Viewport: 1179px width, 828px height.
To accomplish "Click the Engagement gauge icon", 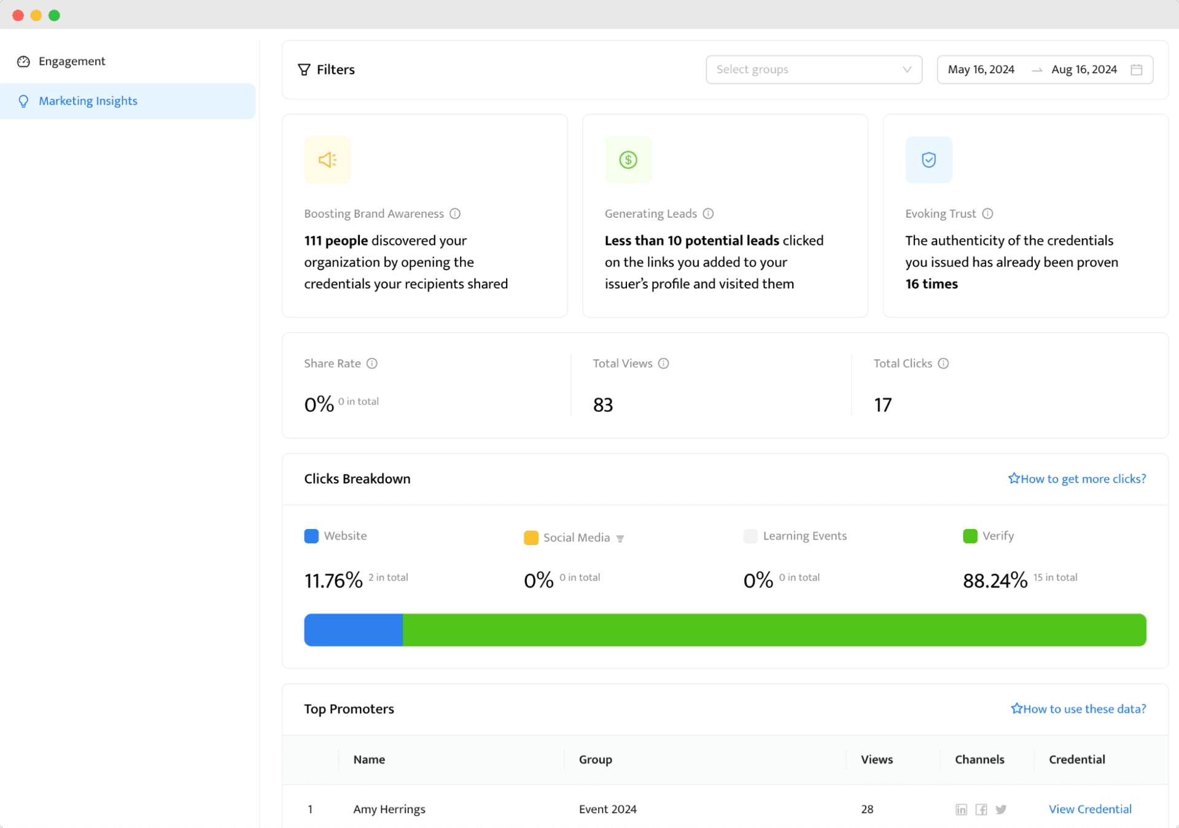I will (x=23, y=61).
